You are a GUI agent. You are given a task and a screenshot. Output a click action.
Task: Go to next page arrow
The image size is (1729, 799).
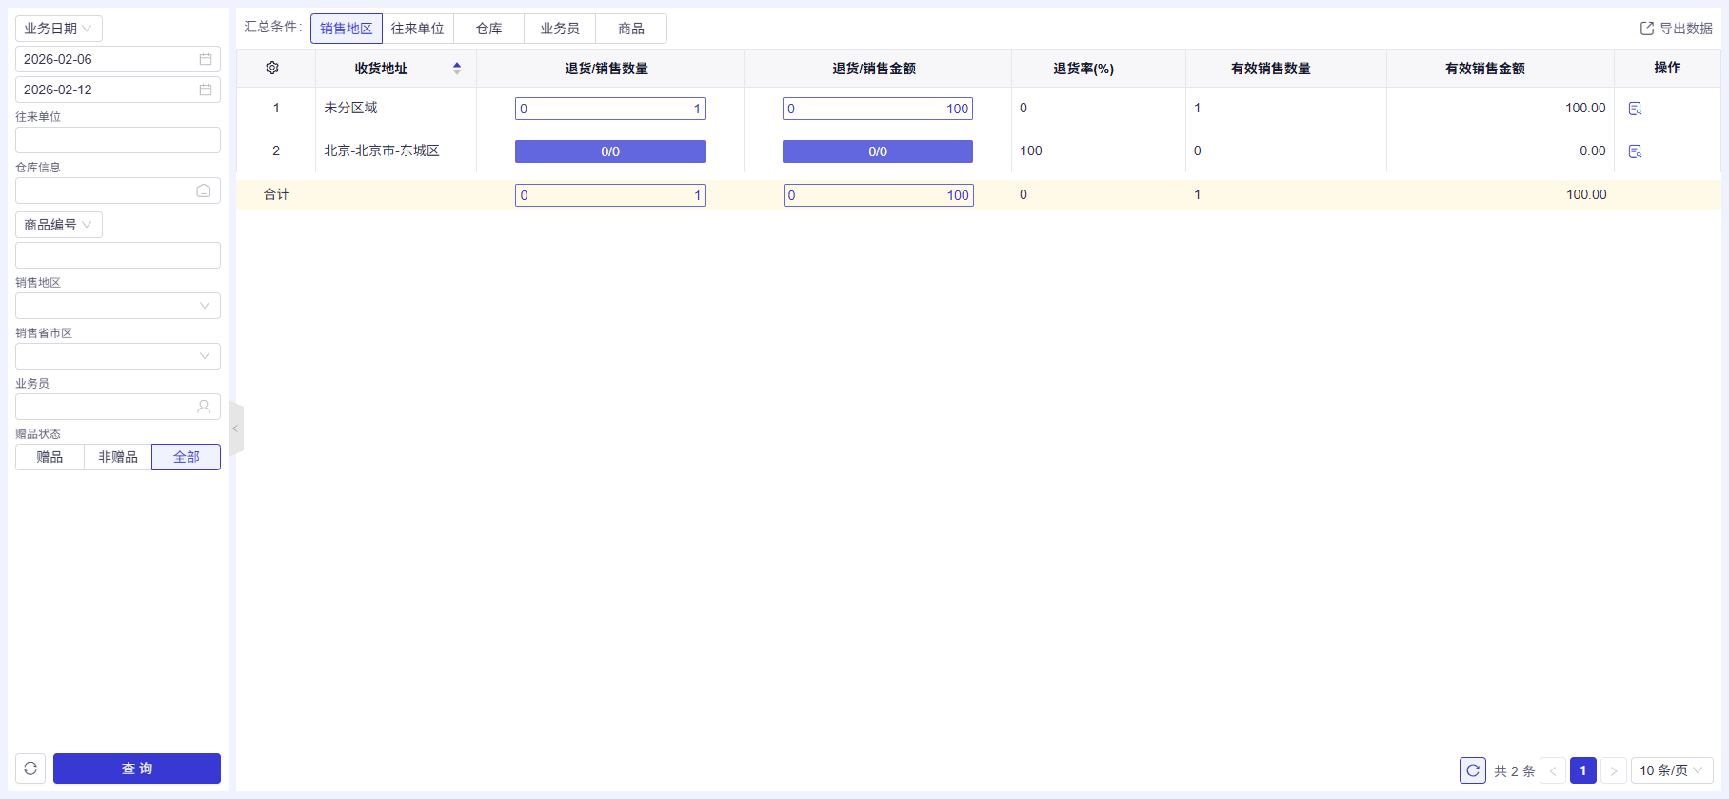coord(1614,770)
